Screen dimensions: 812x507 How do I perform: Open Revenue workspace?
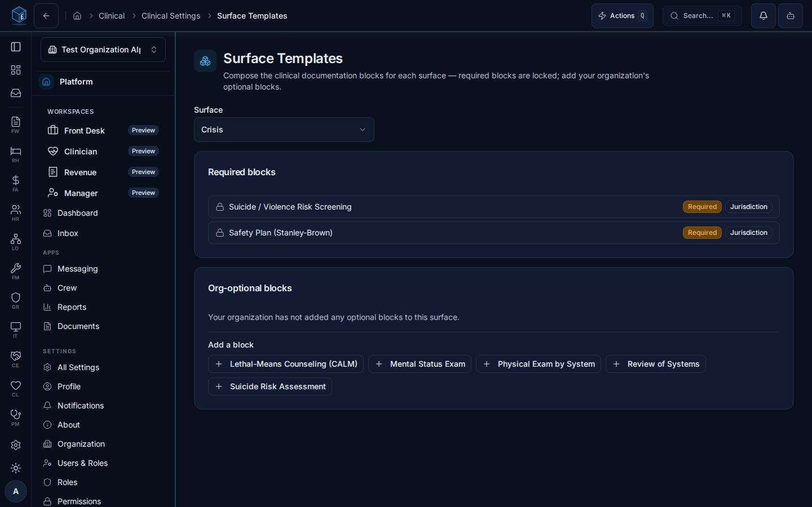pos(103,172)
